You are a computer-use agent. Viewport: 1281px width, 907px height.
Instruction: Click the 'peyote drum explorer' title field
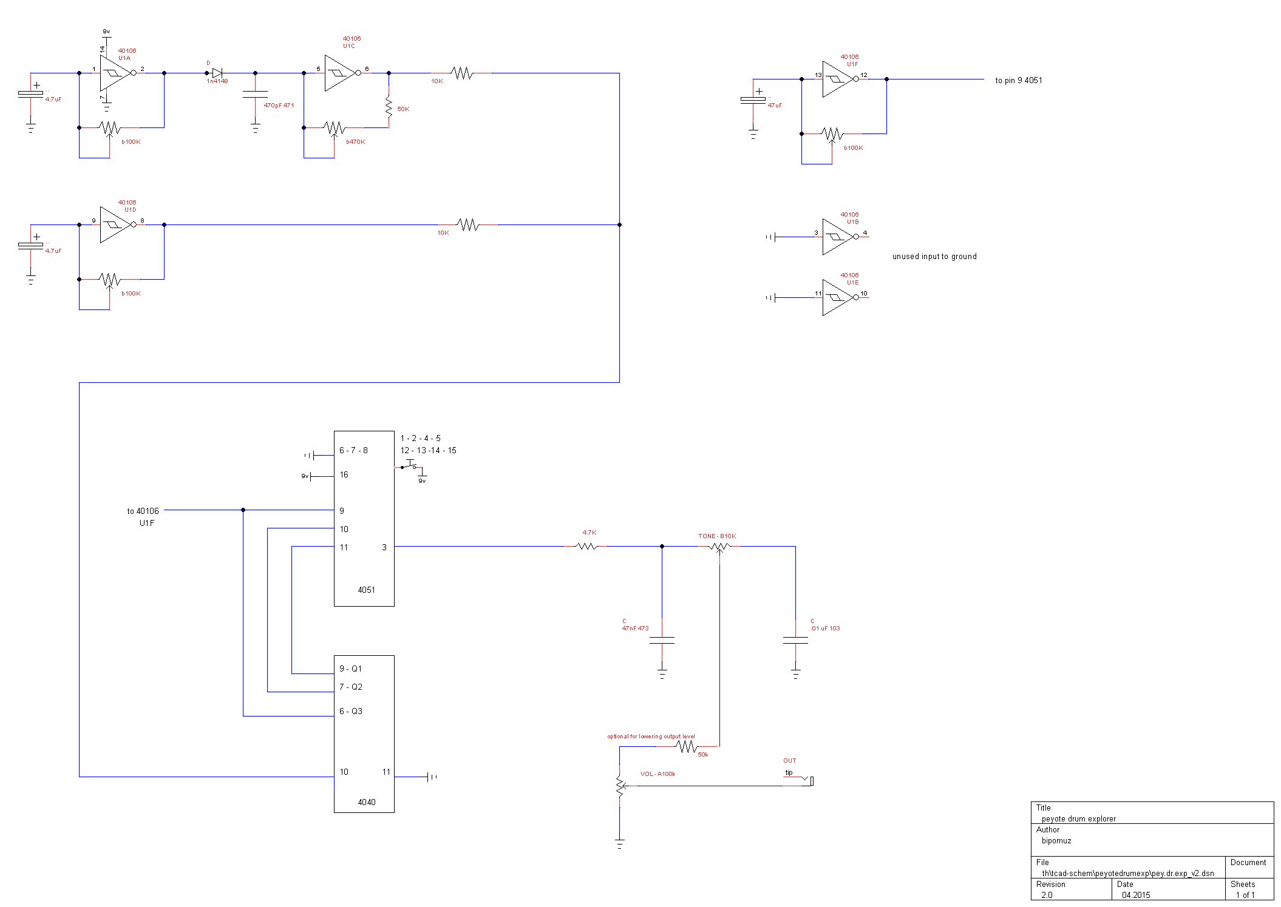[x=1078, y=818]
